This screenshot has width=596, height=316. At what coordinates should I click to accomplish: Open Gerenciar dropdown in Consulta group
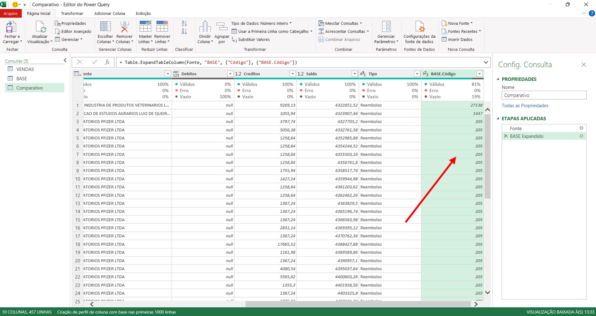pyautogui.click(x=69, y=39)
